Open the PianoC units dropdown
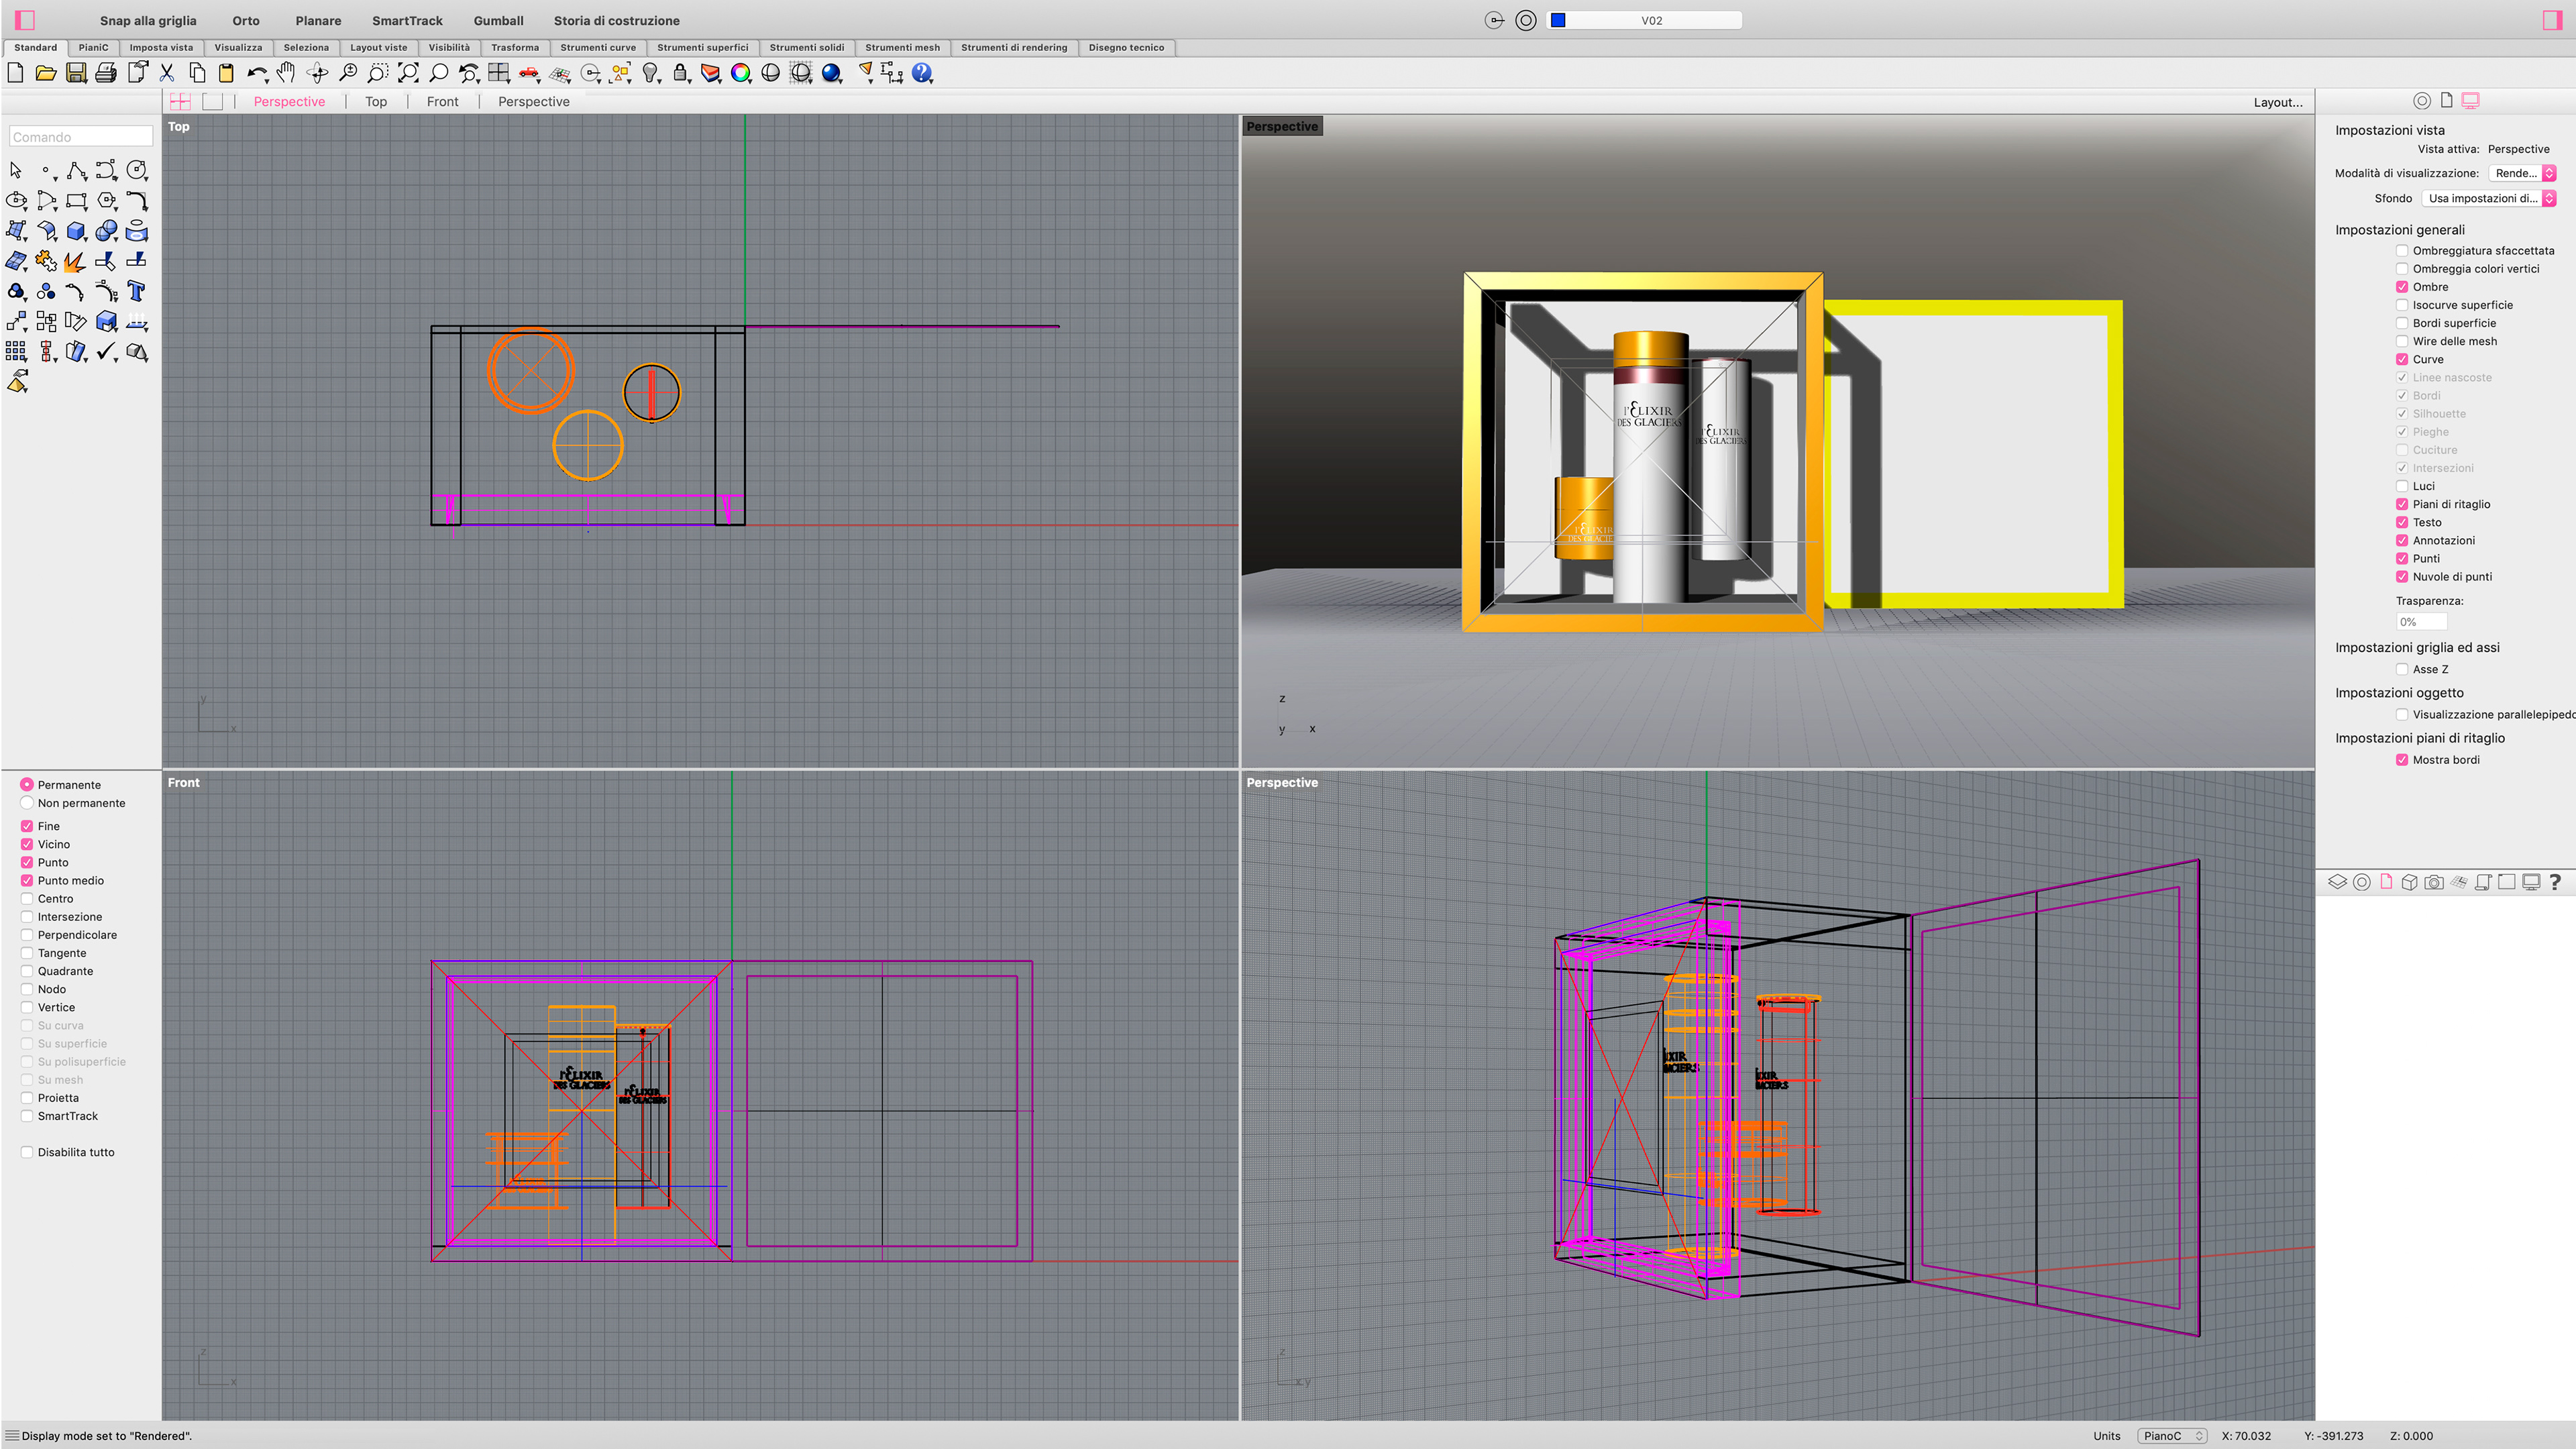Image resolution: width=2576 pixels, height=1449 pixels. point(2172,1436)
